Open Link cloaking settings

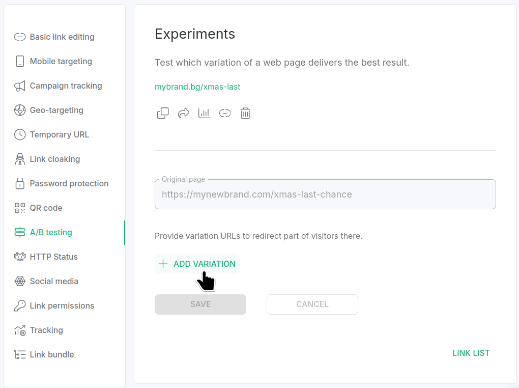click(54, 159)
